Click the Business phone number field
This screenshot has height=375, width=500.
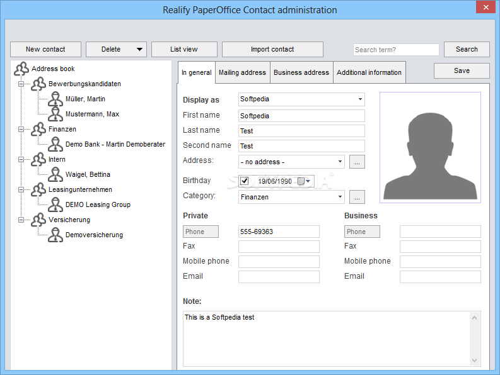click(440, 232)
